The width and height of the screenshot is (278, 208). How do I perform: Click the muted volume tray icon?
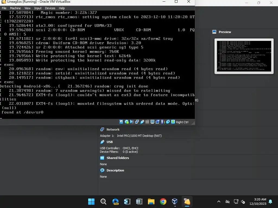(243, 201)
